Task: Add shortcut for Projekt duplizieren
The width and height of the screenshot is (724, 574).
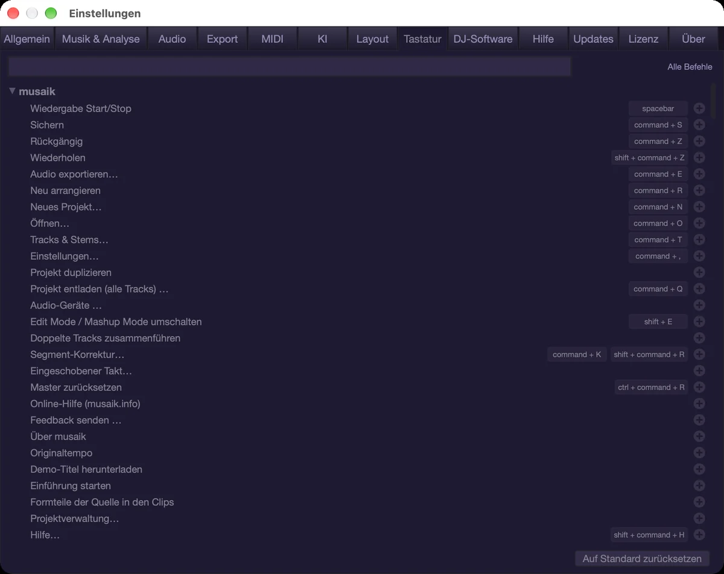Action: pyautogui.click(x=699, y=273)
